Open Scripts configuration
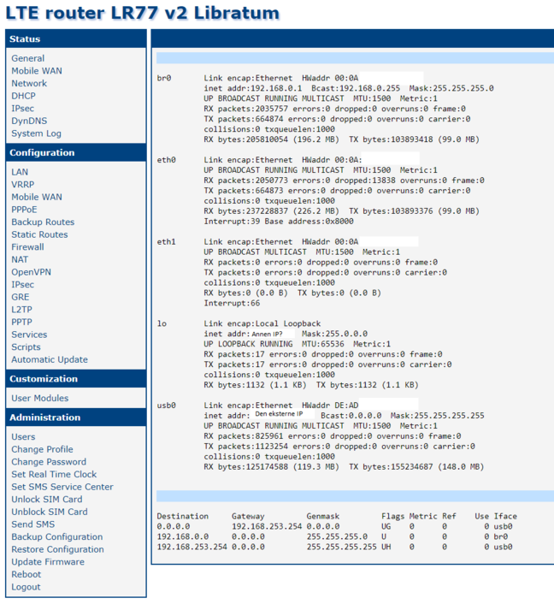The height and width of the screenshot is (616, 554). tap(26, 347)
